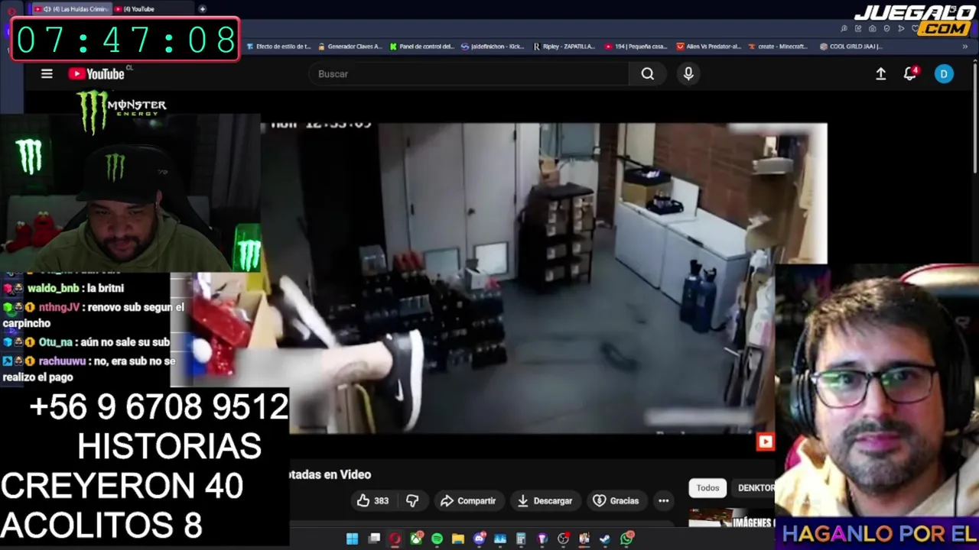
Task: Select the DENKTOR filter chip
Action: point(753,488)
